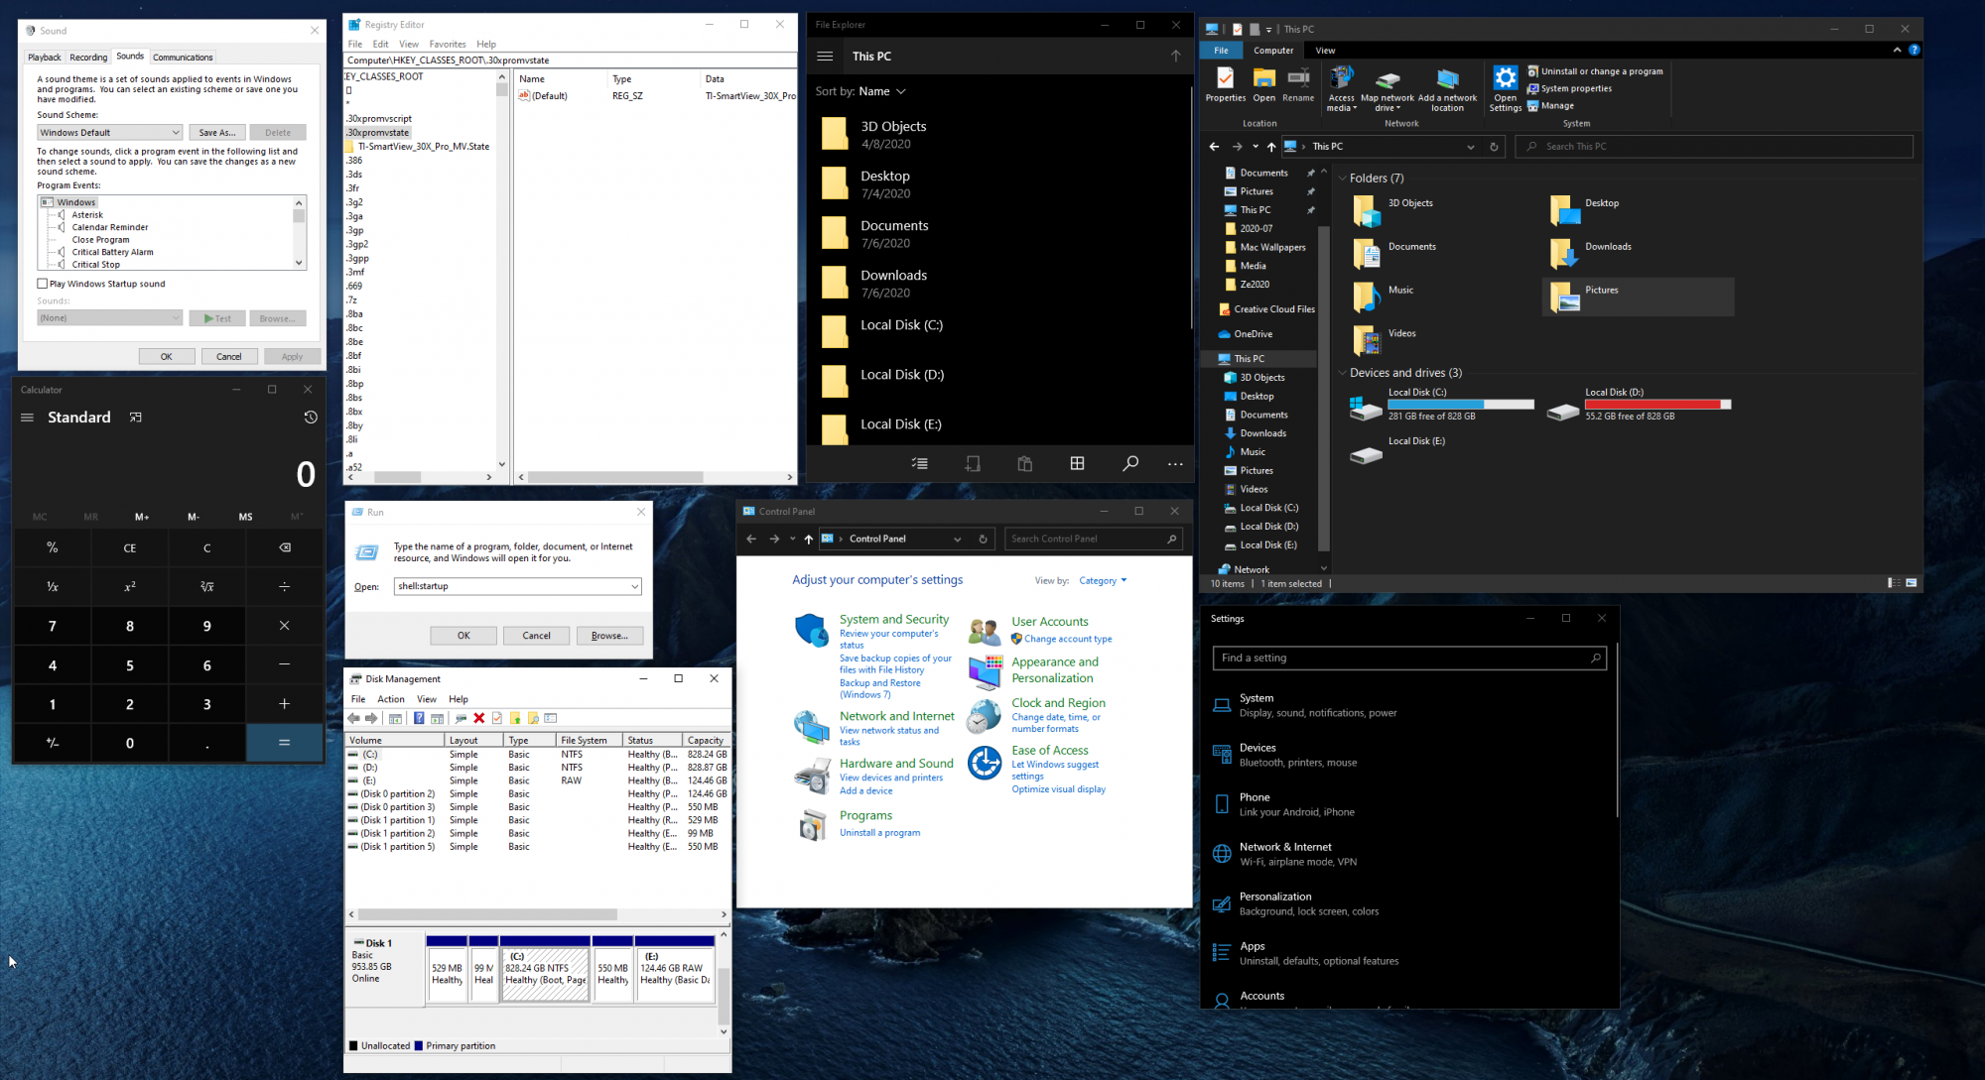Toggle calculator keep-on-top icon
Viewport: 1985px width, 1080px height.
[x=136, y=418]
